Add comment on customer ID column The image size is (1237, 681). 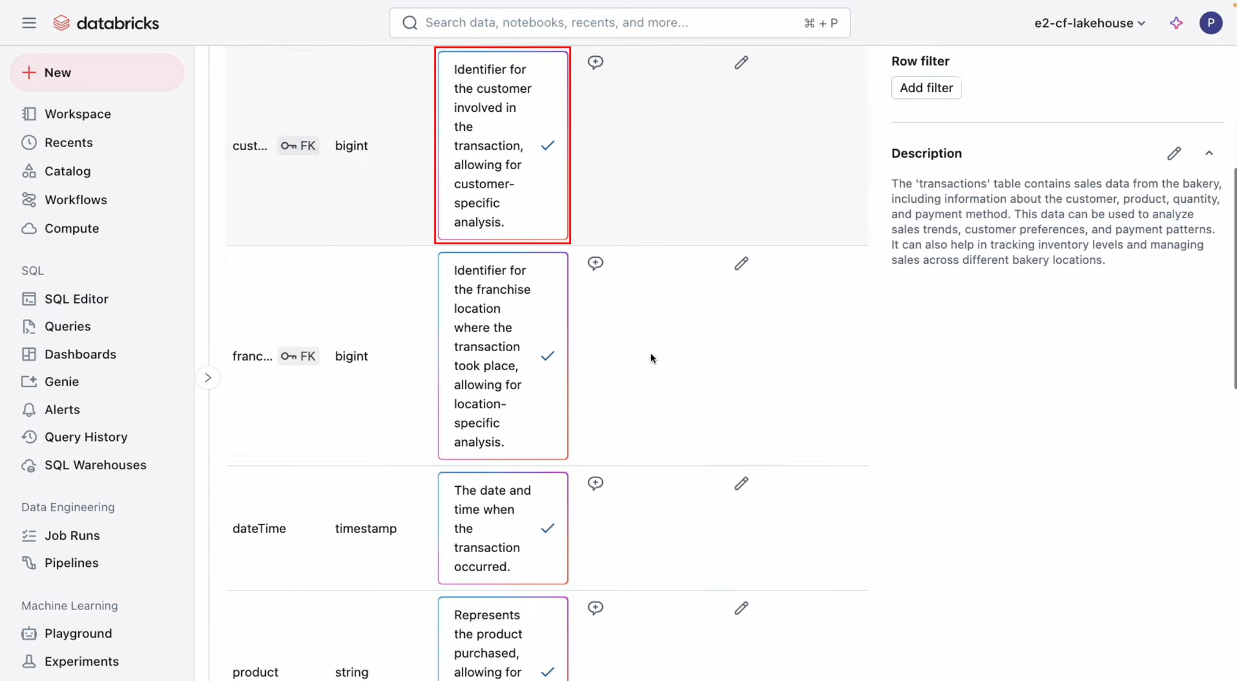[595, 62]
